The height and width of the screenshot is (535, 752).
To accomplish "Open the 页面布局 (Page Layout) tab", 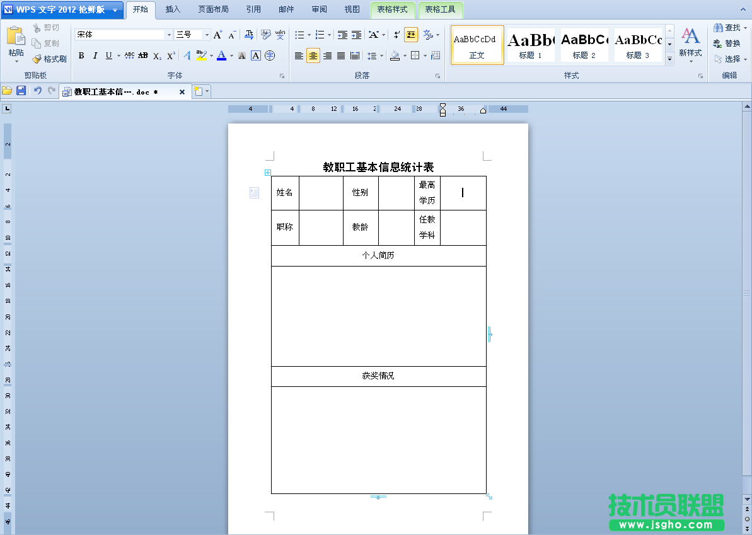I will pos(213,9).
